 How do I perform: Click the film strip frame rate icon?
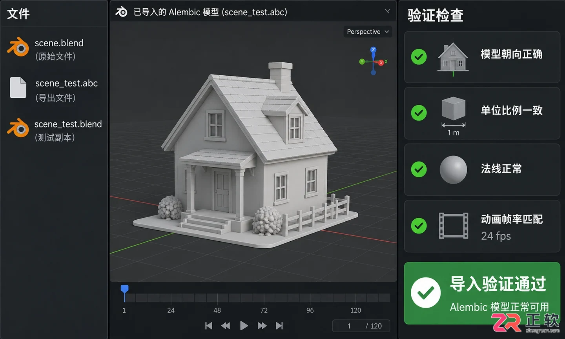(453, 226)
